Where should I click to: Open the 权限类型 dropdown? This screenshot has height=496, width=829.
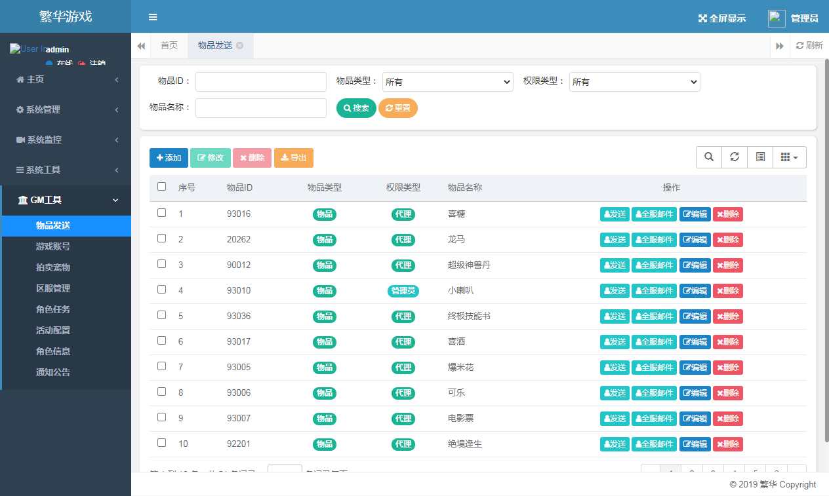pyautogui.click(x=634, y=82)
